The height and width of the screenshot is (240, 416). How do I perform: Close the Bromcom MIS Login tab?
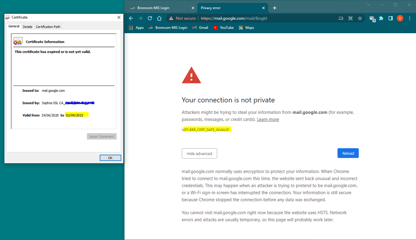pyautogui.click(x=193, y=8)
